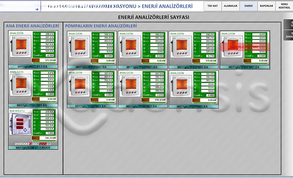Go to the TEK HAT page
Viewport: 293px width, 178px height.
(x=212, y=6)
